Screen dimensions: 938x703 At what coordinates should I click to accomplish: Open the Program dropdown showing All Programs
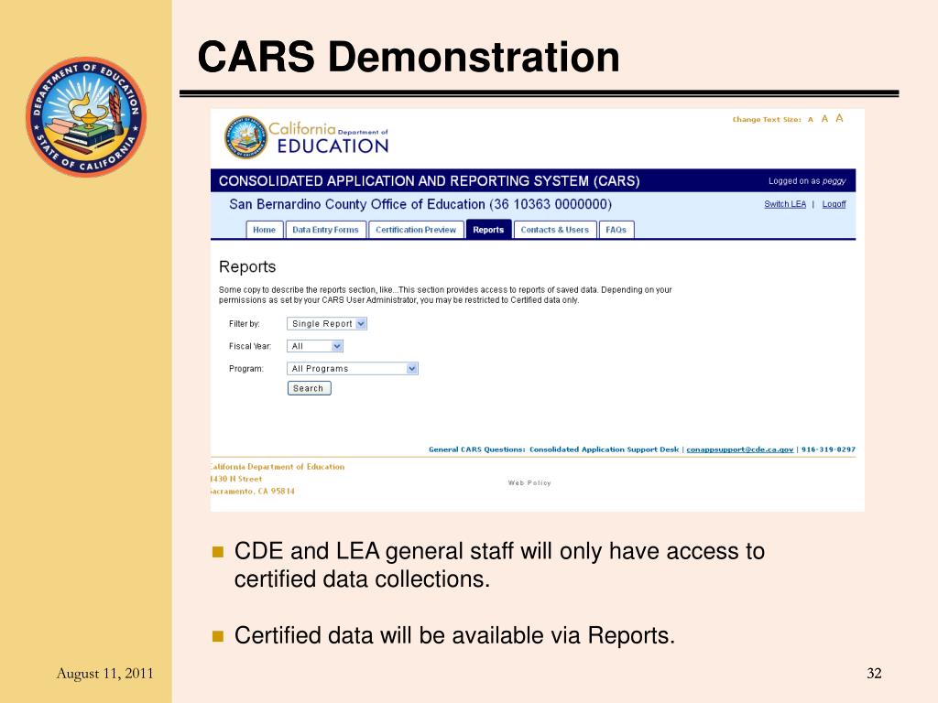pyautogui.click(x=353, y=369)
